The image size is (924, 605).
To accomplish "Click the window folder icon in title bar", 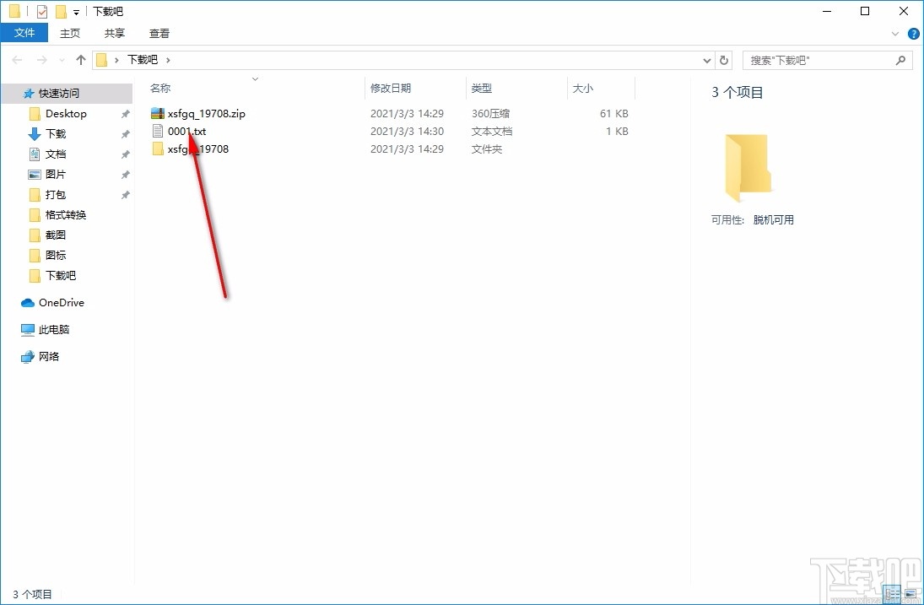I will [14, 11].
